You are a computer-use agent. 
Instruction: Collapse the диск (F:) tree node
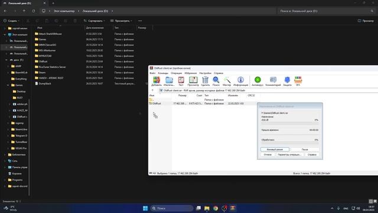coord(6,60)
